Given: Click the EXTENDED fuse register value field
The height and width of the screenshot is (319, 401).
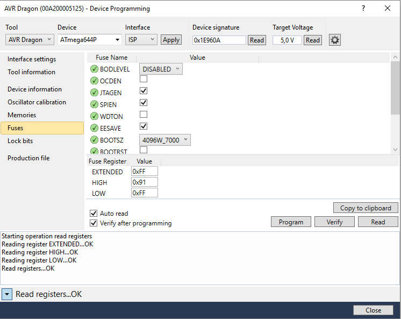Looking at the screenshot, I should (x=145, y=172).
